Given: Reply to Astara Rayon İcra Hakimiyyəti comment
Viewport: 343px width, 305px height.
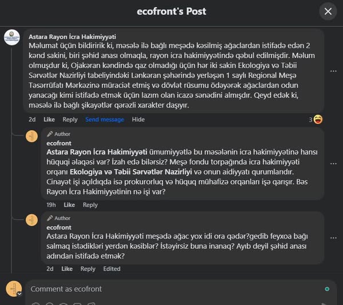Looking at the screenshot, I should coord(70,120).
